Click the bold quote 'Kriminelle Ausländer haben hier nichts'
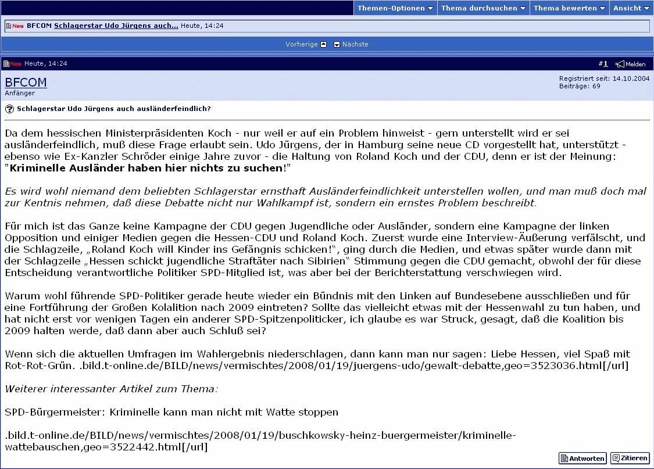 [145, 168]
